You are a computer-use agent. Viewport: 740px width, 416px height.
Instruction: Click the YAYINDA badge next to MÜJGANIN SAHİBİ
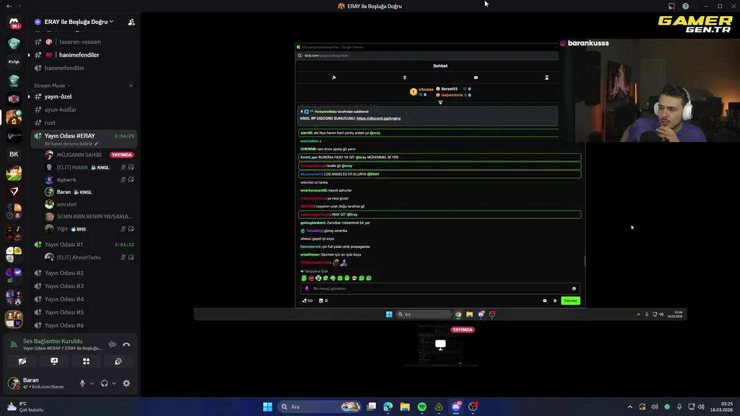pos(122,155)
